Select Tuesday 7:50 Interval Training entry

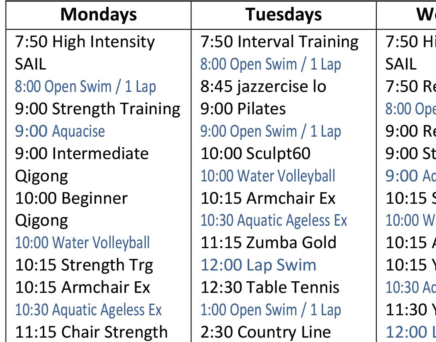(279, 42)
